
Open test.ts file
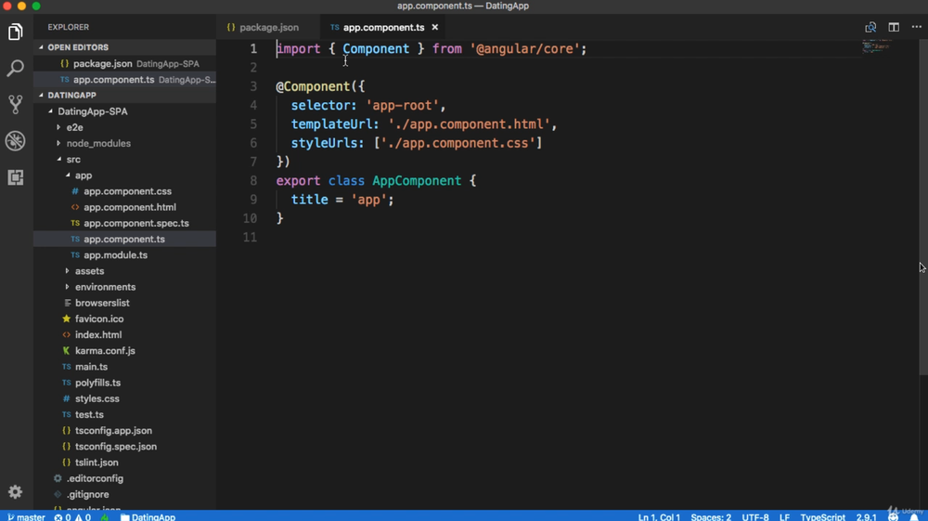pos(89,415)
